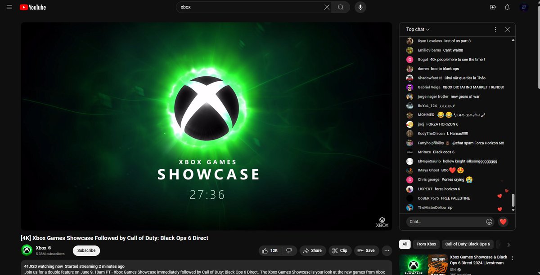Close the live chat panel
Viewport: 540px width, 275px height.
507,29
